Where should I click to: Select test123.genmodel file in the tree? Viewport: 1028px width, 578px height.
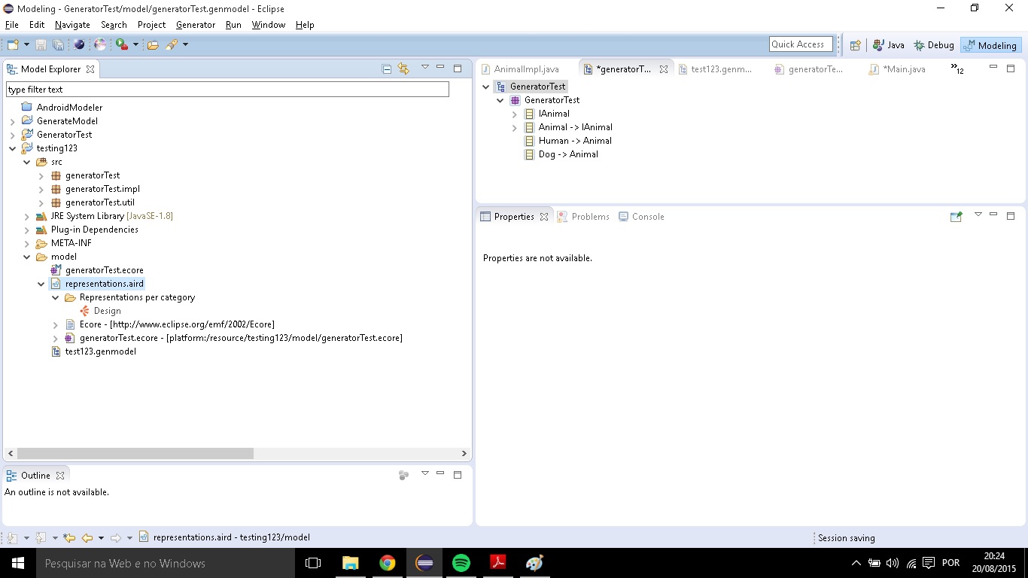click(100, 351)
